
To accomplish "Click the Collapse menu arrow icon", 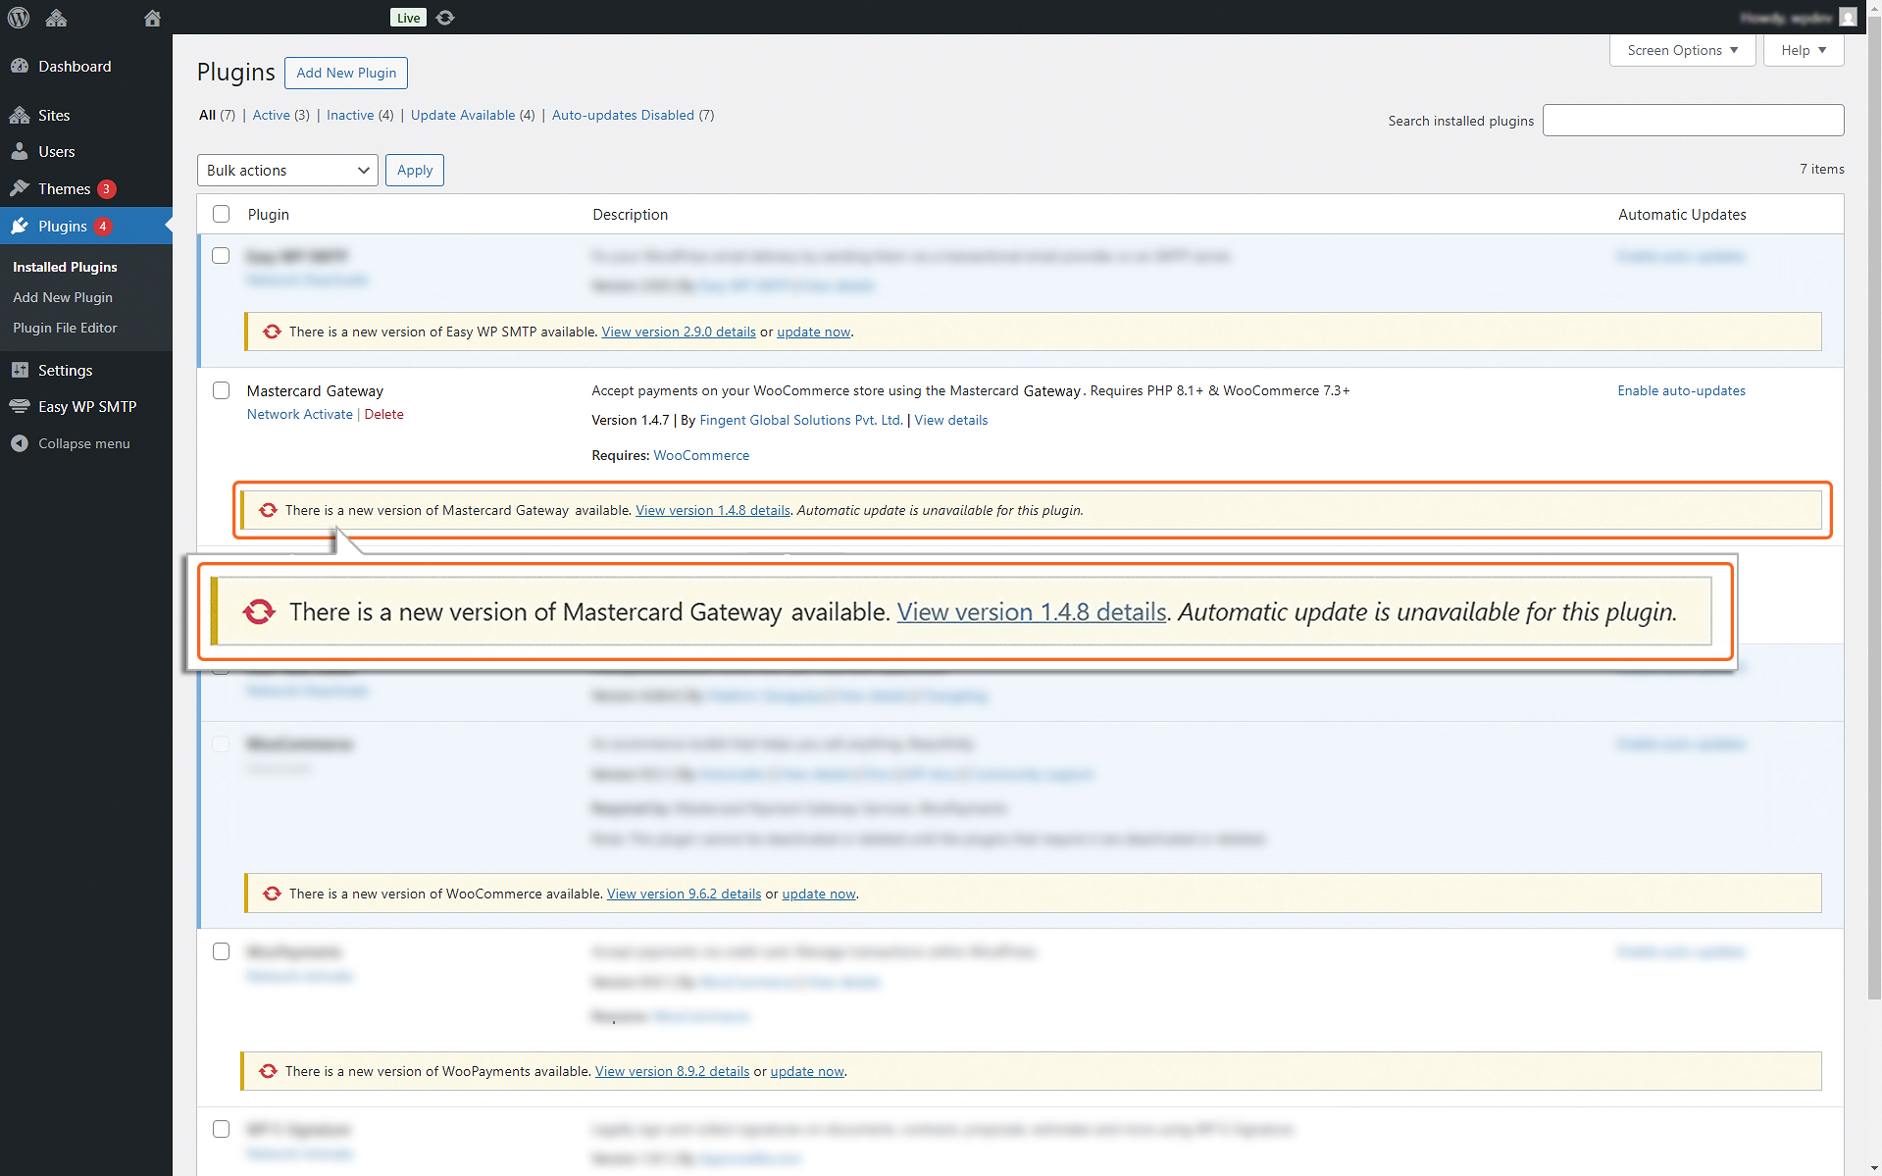I will click(20, 443).
